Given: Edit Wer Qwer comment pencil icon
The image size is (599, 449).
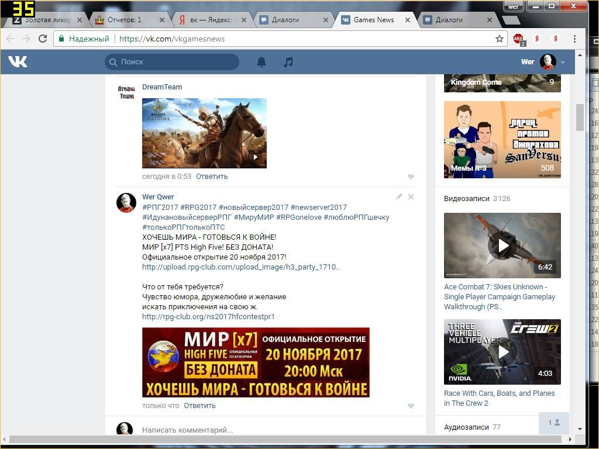Looking at the screenshot, I should coord(399,196).
